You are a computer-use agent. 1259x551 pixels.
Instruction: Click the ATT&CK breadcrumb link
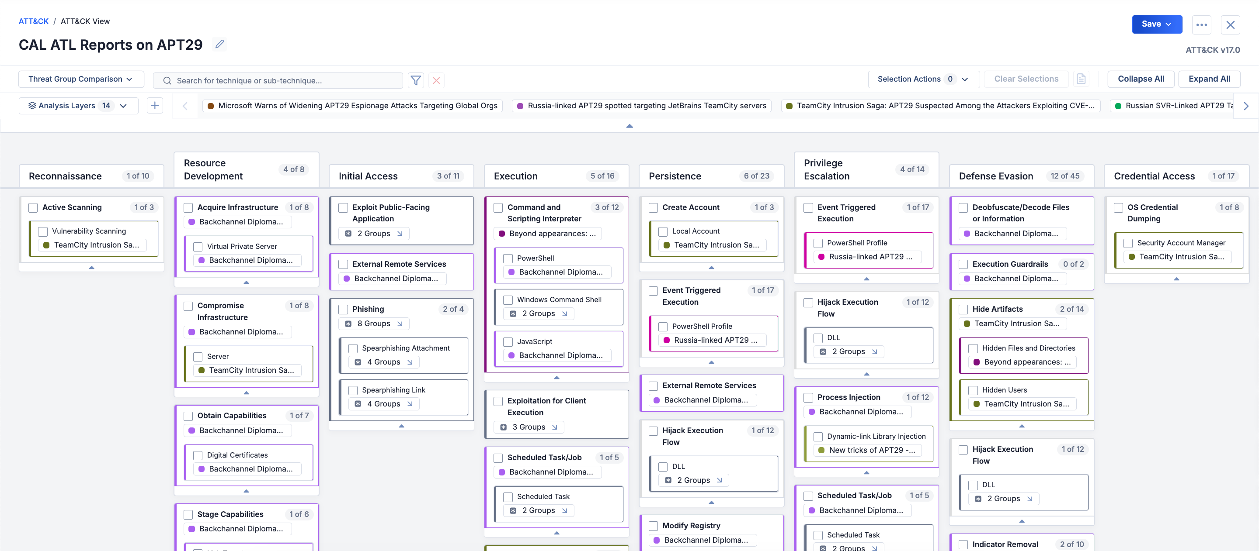point(33,21)
